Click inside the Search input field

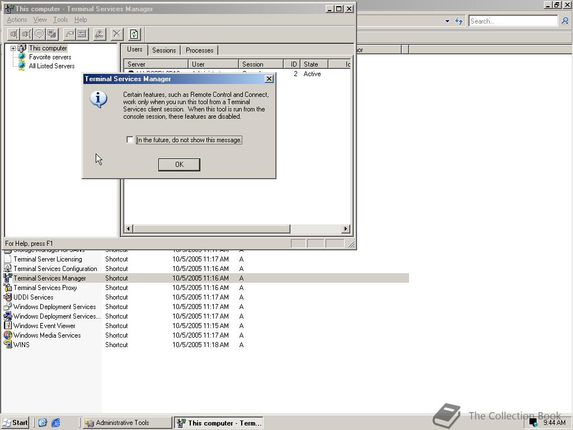513,21
